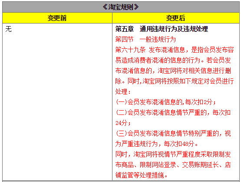241x182 pixels.
Task: Click the red line 第四节 一般违规行为
Action: point(145,40)
